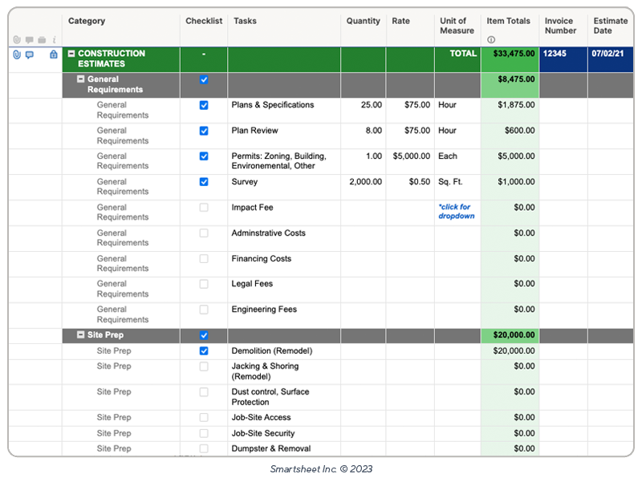
Task: Uncheck the Demolition (Remodel) checkbox
Action: (x=204, y=351)
